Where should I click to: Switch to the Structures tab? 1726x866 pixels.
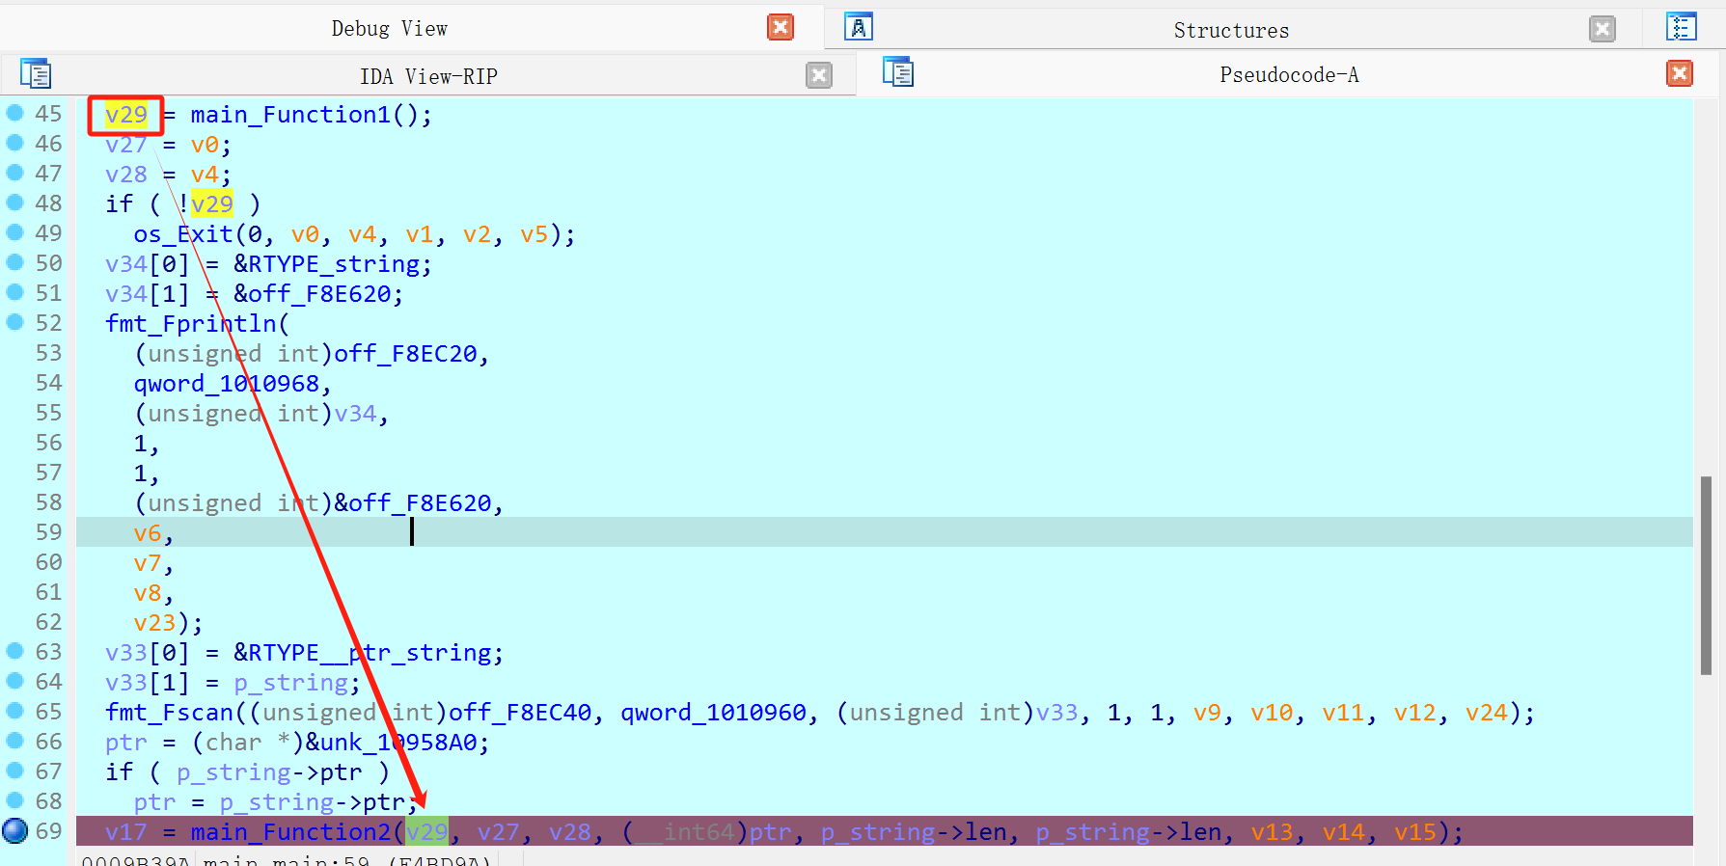(1230, 30)
